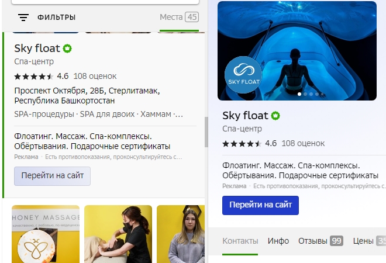Screen dimensions: 386x263
Task: Switch to the Места tab
Action: pyautogui.click(x=179, y=18)
